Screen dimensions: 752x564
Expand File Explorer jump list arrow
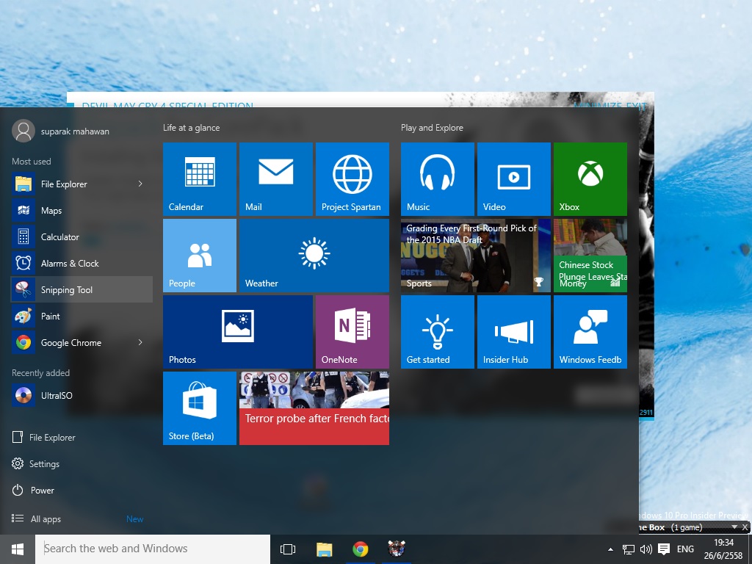pyautogui.click(x=140, y=184)
